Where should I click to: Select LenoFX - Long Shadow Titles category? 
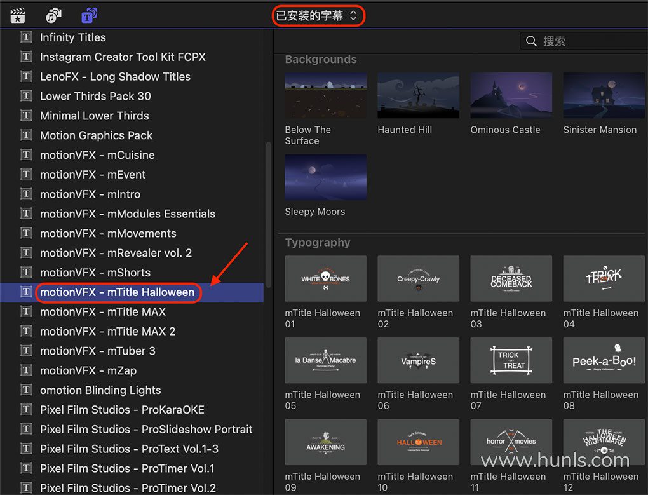(115, 76)
